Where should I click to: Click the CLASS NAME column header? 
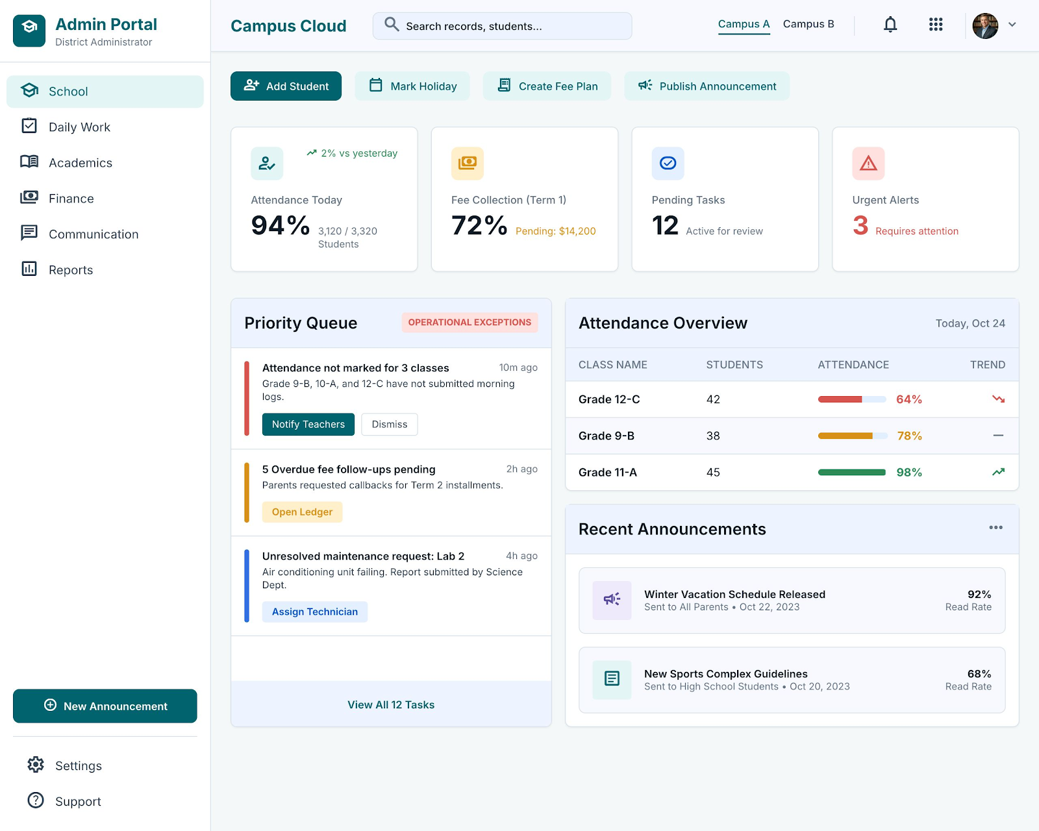tap(612, 365)
